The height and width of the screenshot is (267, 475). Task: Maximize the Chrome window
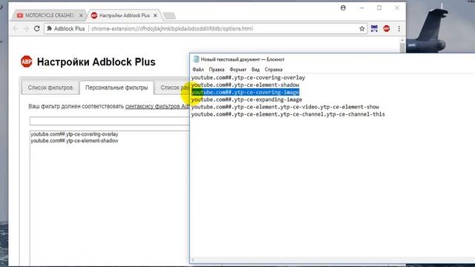pyautogui.click(x=379, y=8)
